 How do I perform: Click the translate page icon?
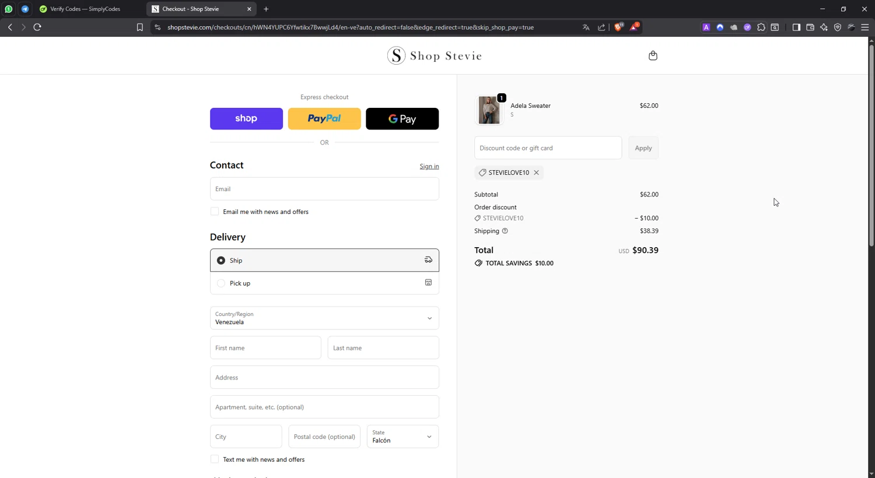tap(586, 27)
